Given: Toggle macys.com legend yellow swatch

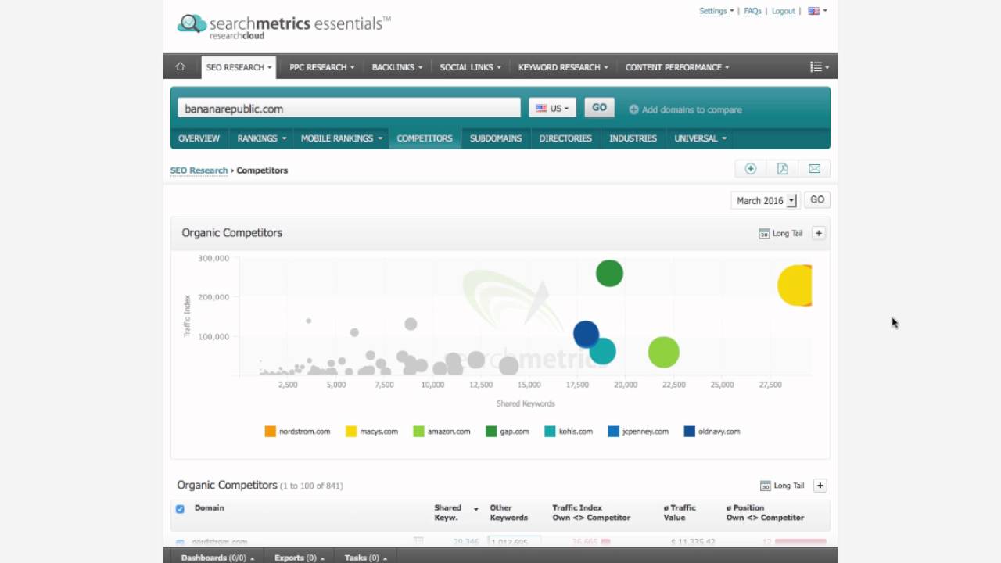Looking at the screenshot, I should coord(351,432).
